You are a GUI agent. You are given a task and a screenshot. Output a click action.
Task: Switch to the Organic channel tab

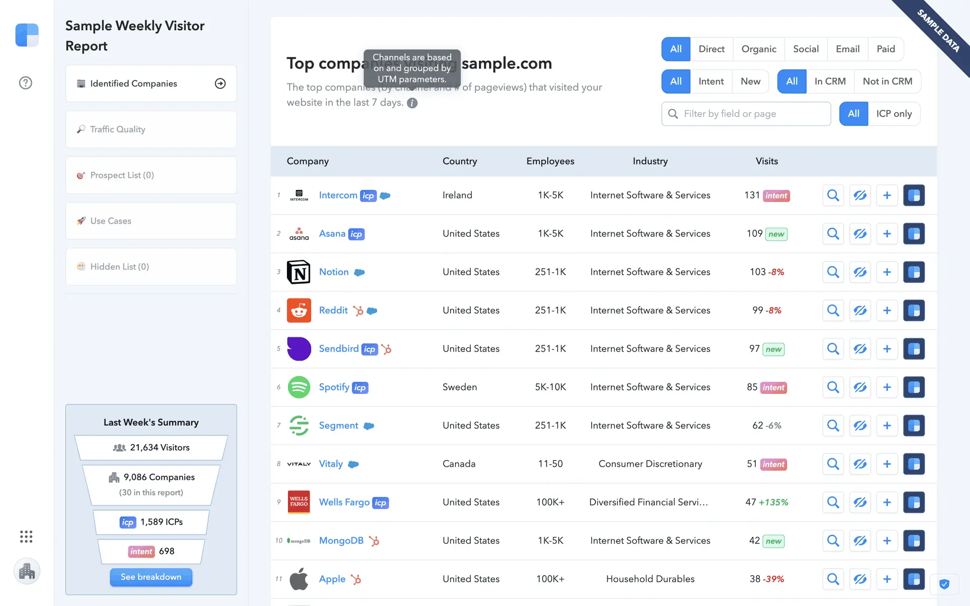[758, 49]
